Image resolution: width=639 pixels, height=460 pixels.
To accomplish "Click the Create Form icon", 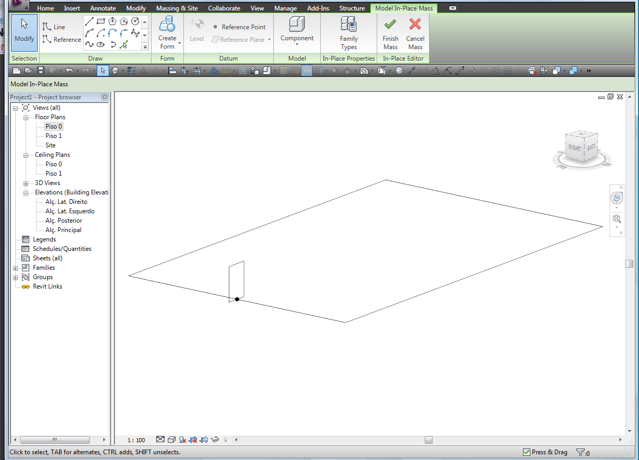I will click(x=167, y=25).
